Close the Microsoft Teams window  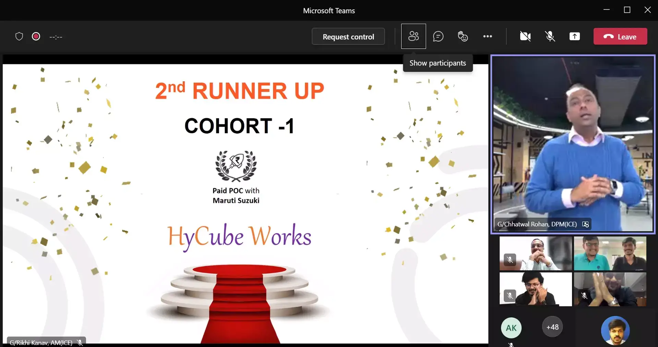(x=648, y=10)
